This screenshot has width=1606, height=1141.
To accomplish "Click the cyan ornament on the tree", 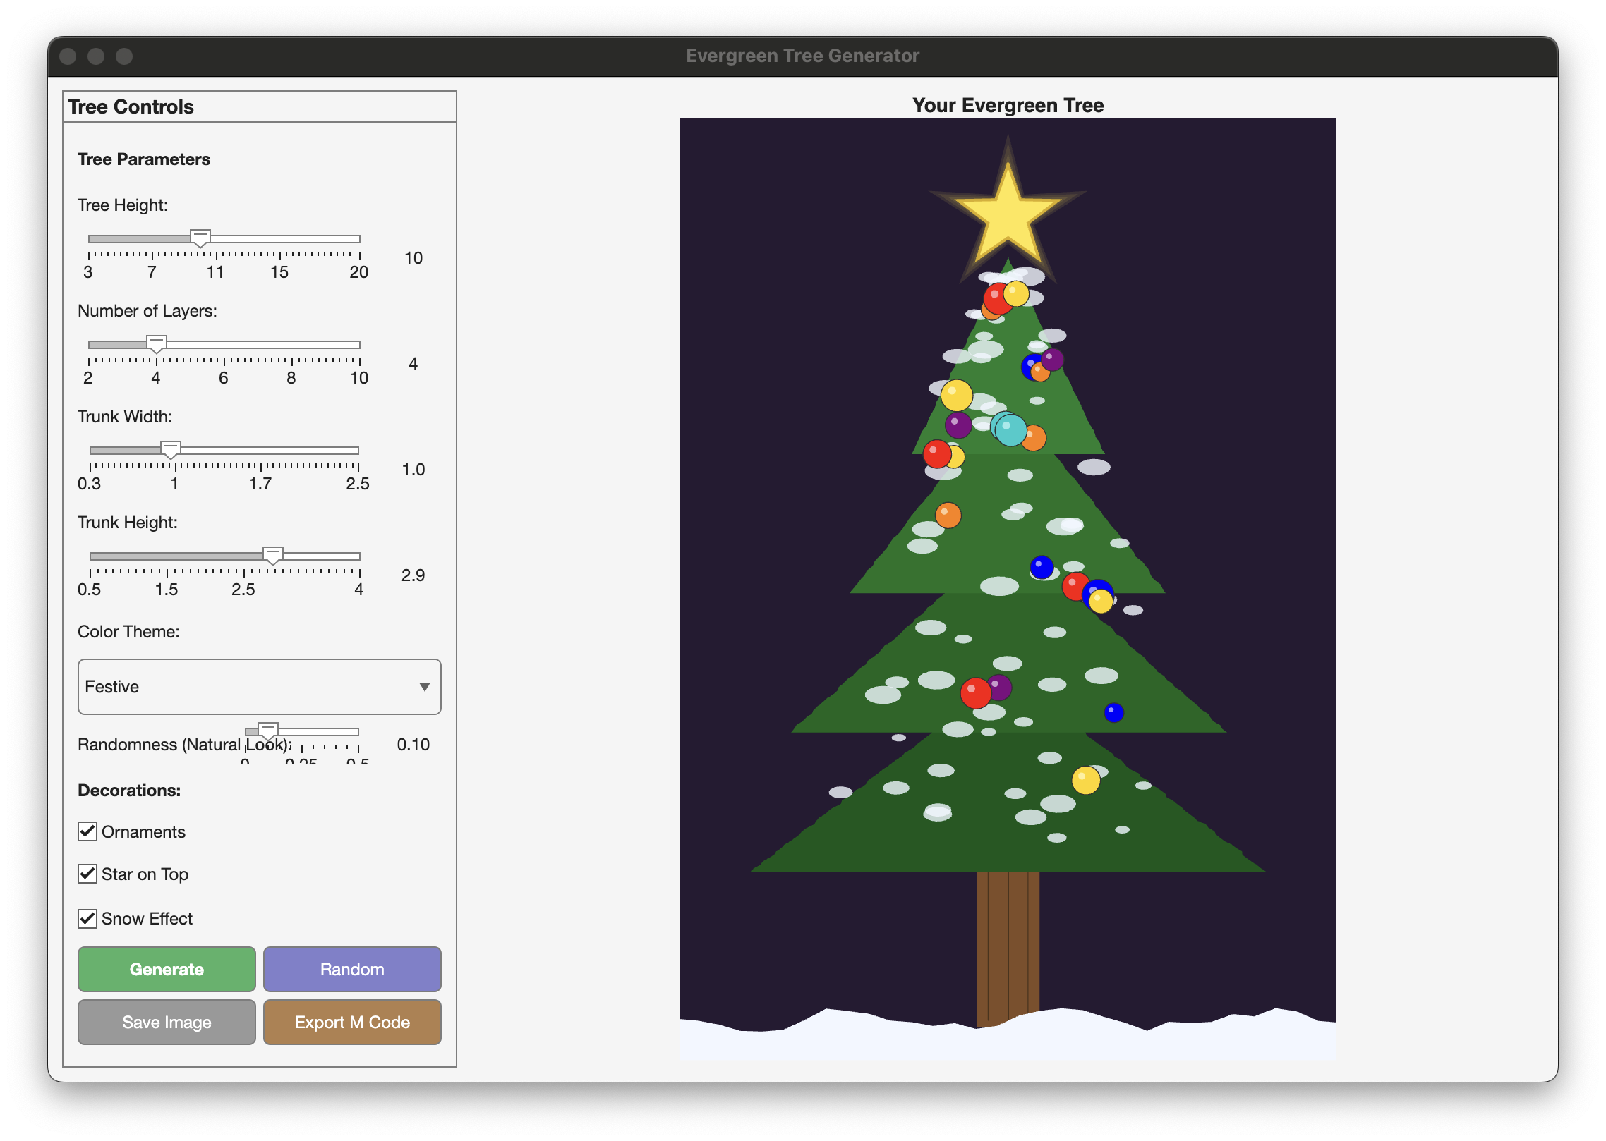I will 1010,429.
